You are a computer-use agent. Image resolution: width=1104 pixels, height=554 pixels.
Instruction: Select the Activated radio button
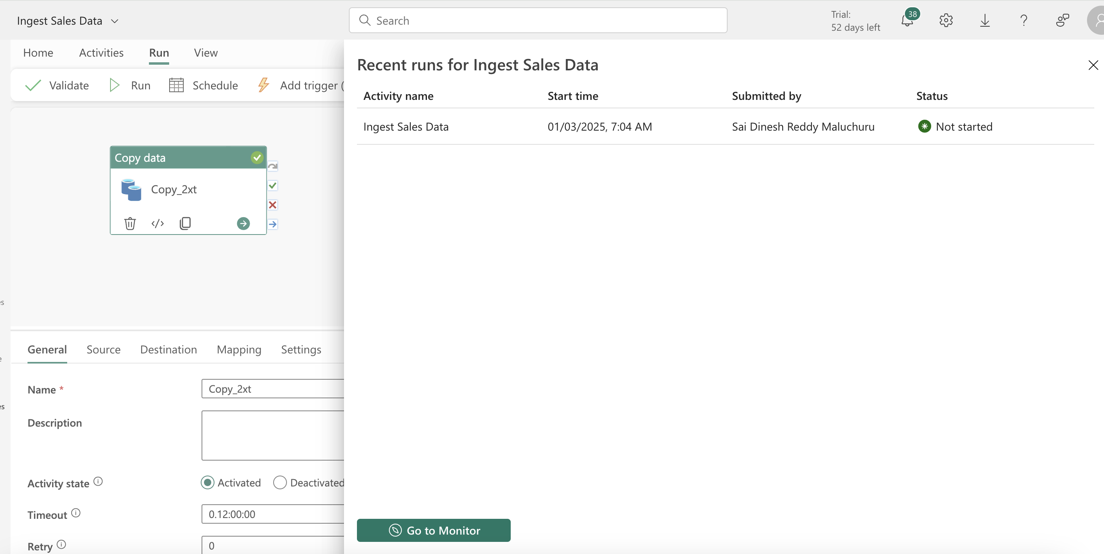pyautogui.click(x=208, y=482)
